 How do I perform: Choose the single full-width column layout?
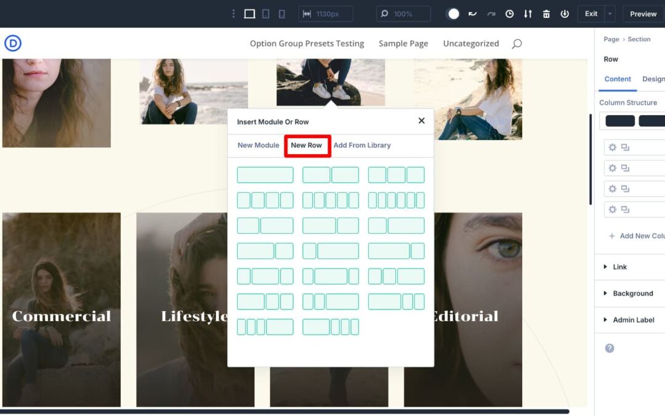265,175
